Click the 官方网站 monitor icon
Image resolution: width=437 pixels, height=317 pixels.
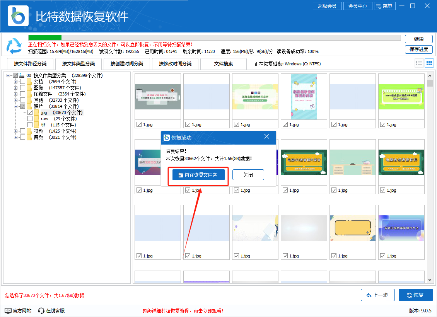pos(8,310)
